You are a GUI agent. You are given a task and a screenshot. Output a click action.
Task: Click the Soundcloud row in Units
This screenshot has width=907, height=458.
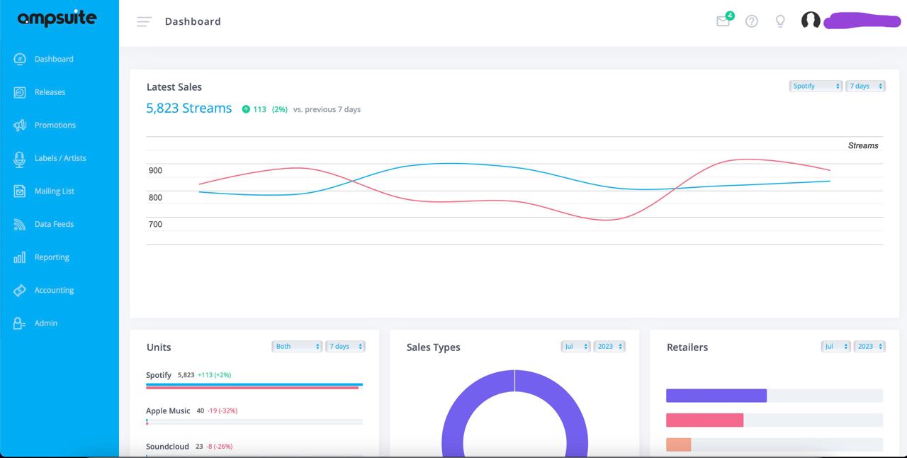pyautogui.click(x=254, y=449)
